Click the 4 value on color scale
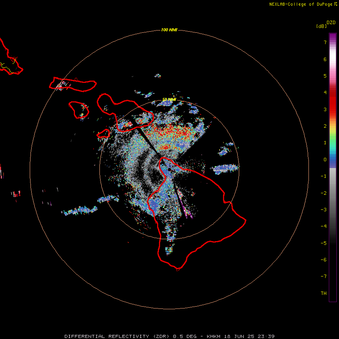Viewport: 339px width, 339px height. pyautogui.click(x=325, y=93)
